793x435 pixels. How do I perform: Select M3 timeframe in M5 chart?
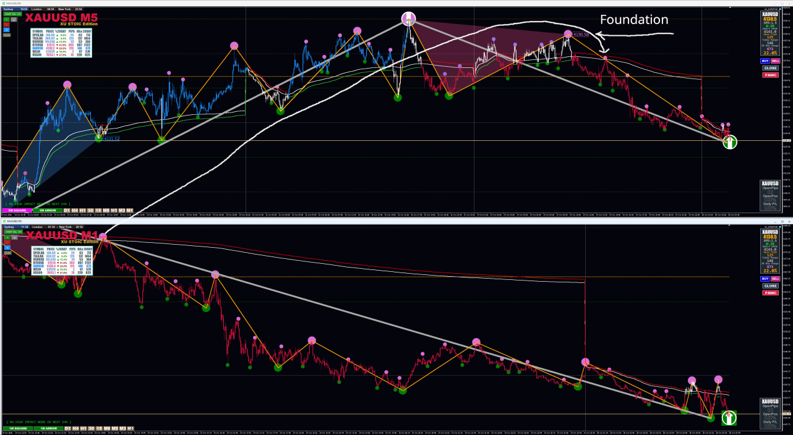[122, 210]
